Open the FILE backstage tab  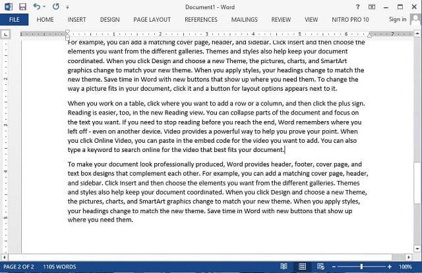point(14,20)
